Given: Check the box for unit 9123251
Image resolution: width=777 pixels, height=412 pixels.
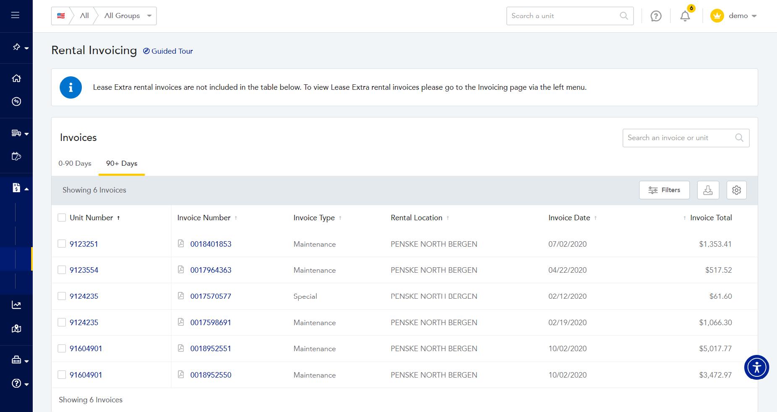Looking at the screenshot, I should pyautogui.click(x=62, y=244).
